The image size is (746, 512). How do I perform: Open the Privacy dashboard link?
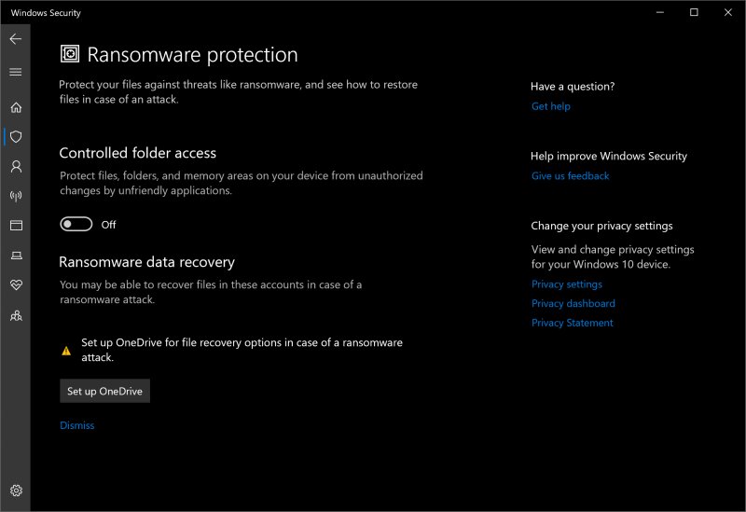[573, 303]
